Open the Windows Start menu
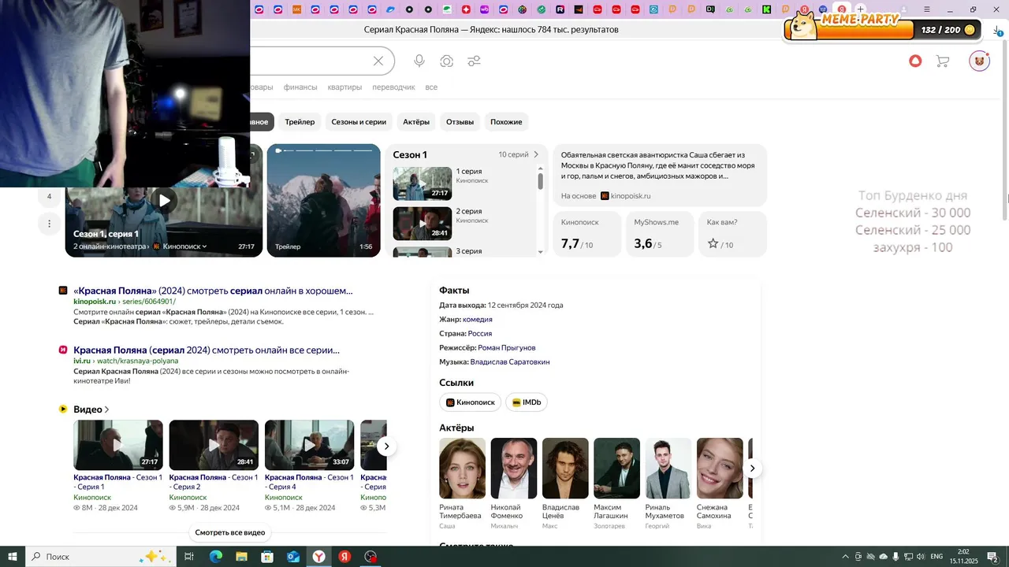 coord(13,556)
